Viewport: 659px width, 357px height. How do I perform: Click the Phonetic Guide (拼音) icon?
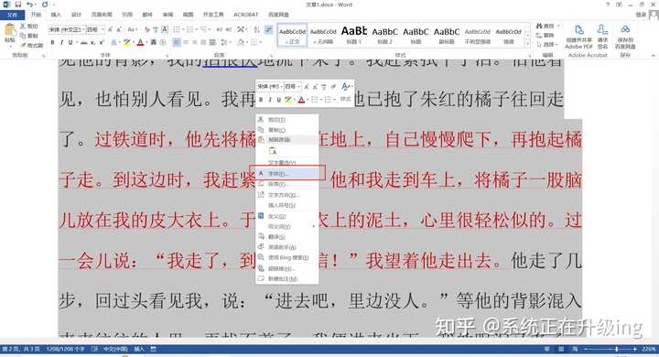point(156,29)
